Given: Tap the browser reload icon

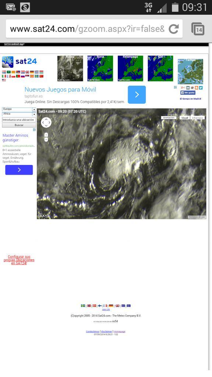Looking at the screenshot, I should (x=174, y=29).
